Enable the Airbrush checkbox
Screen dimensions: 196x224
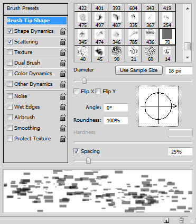pos(10,118)
